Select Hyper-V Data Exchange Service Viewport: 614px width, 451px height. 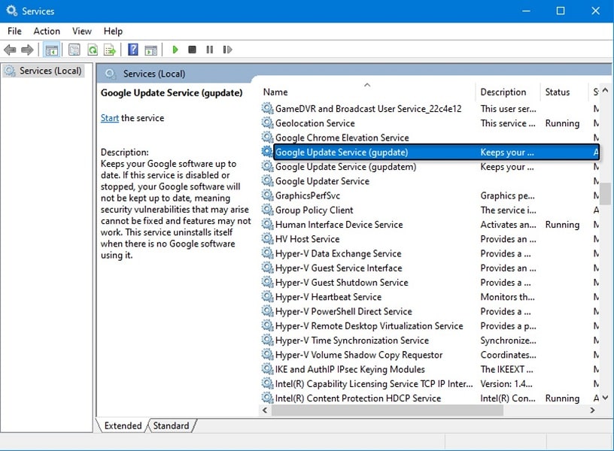tap(430, 253)
